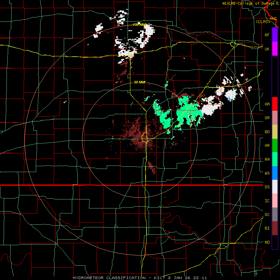Click the brown BI legend swatch

point(275,228)
